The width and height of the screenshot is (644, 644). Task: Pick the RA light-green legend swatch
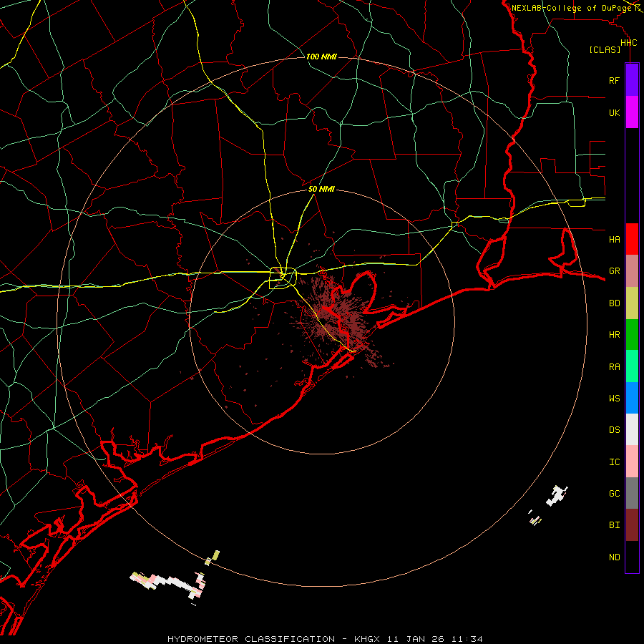click(x=632, y=366)
